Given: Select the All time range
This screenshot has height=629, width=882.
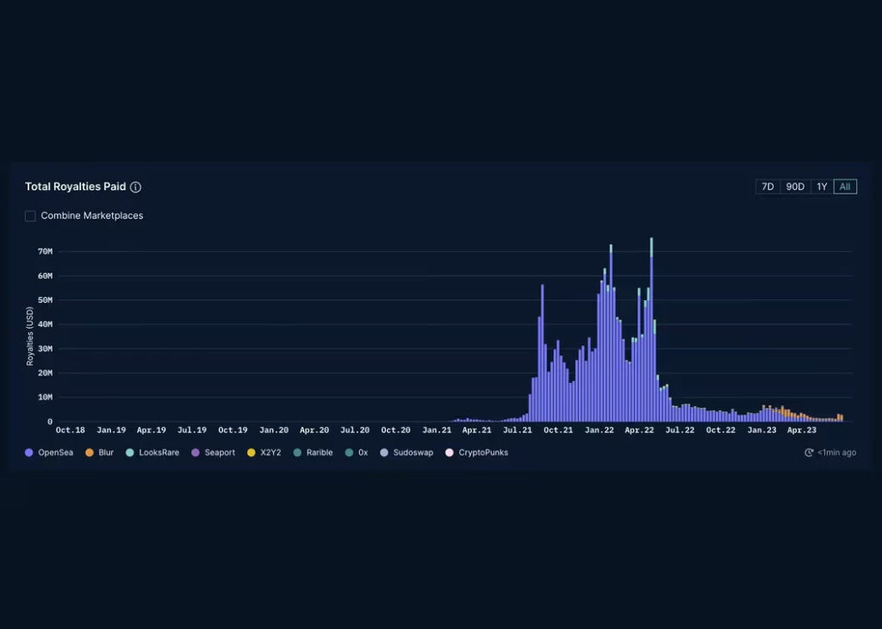Looking at the screenshot, I should (x=845, y=187).
